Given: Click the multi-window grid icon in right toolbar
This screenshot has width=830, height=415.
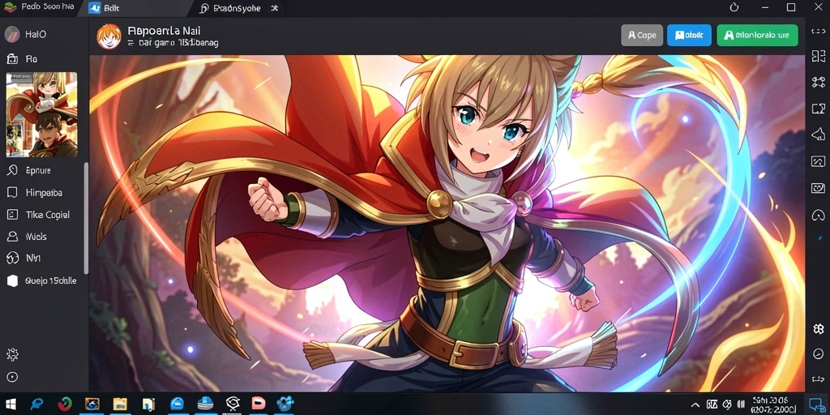Looking at the screenshot, I should [x=819, y=57].
